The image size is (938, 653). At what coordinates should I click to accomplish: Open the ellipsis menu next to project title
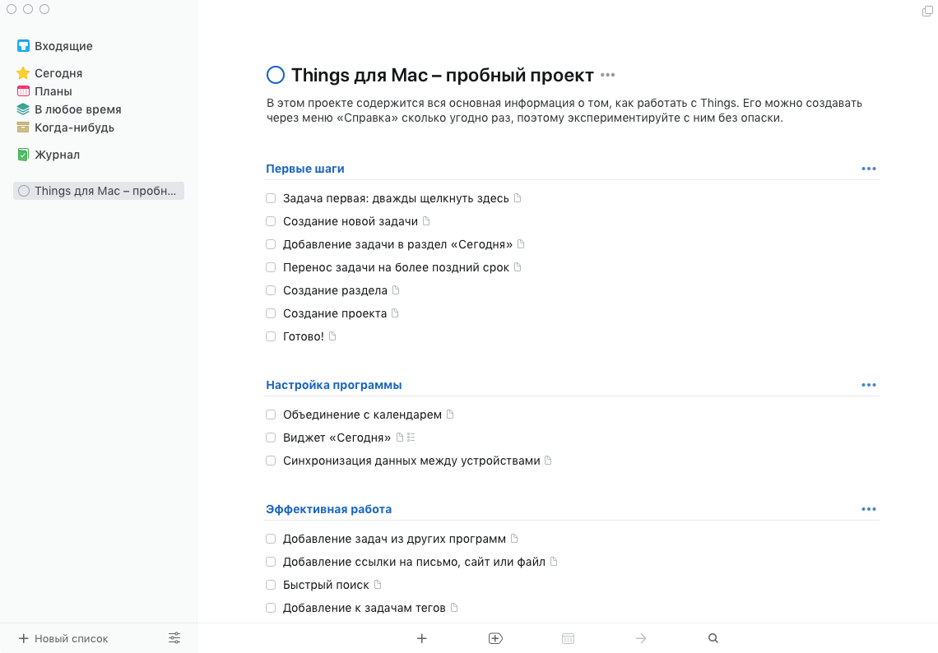tap(608, 76)
